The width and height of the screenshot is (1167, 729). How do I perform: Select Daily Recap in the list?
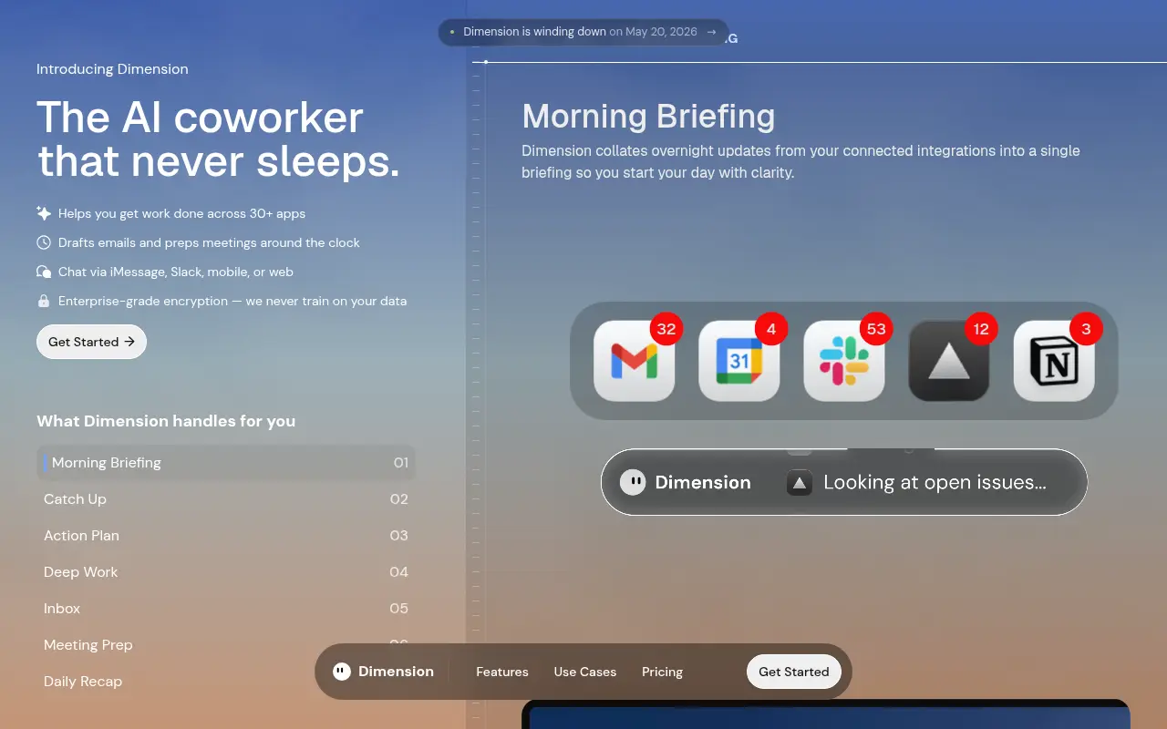(x=226, y=682)
